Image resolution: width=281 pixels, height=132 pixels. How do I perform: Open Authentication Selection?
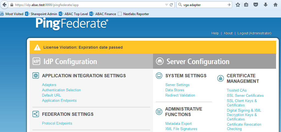tap(61, 90)
